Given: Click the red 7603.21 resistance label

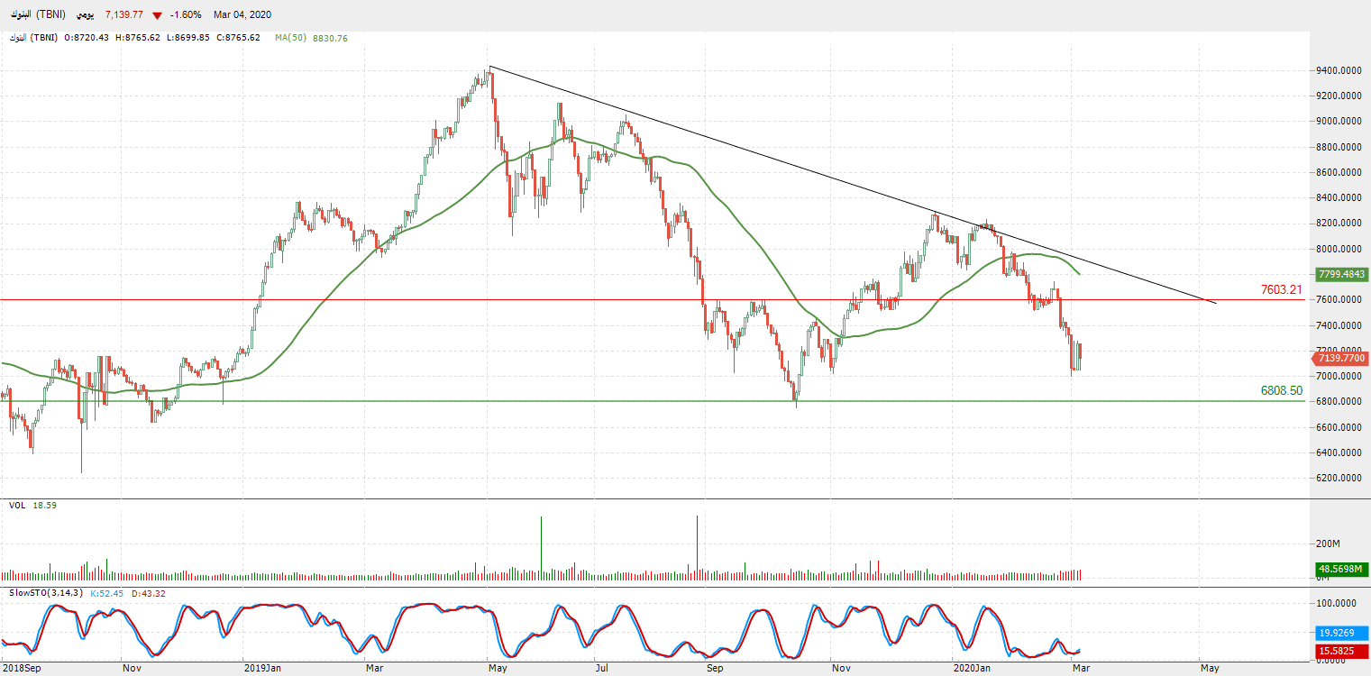Looking at the screenshot, I should pos(1282,289).
